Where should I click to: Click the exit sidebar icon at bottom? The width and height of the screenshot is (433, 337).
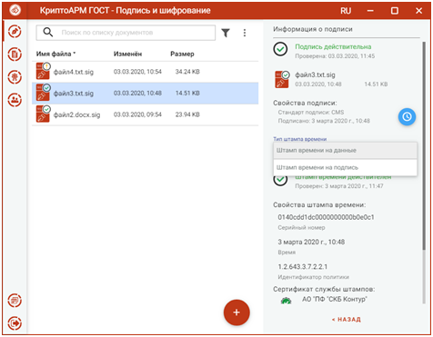pos(15,322)
